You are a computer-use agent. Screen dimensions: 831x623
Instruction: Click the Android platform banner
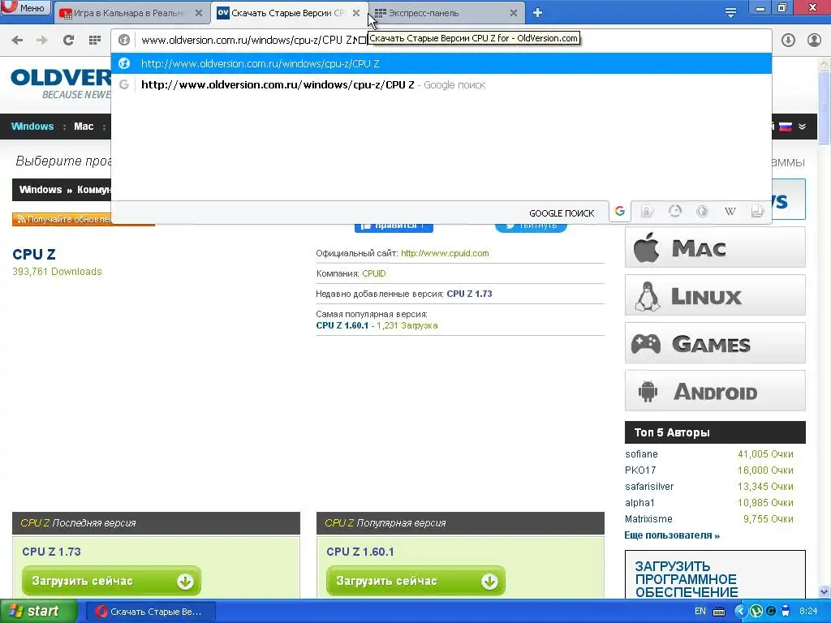pos(715,391)
